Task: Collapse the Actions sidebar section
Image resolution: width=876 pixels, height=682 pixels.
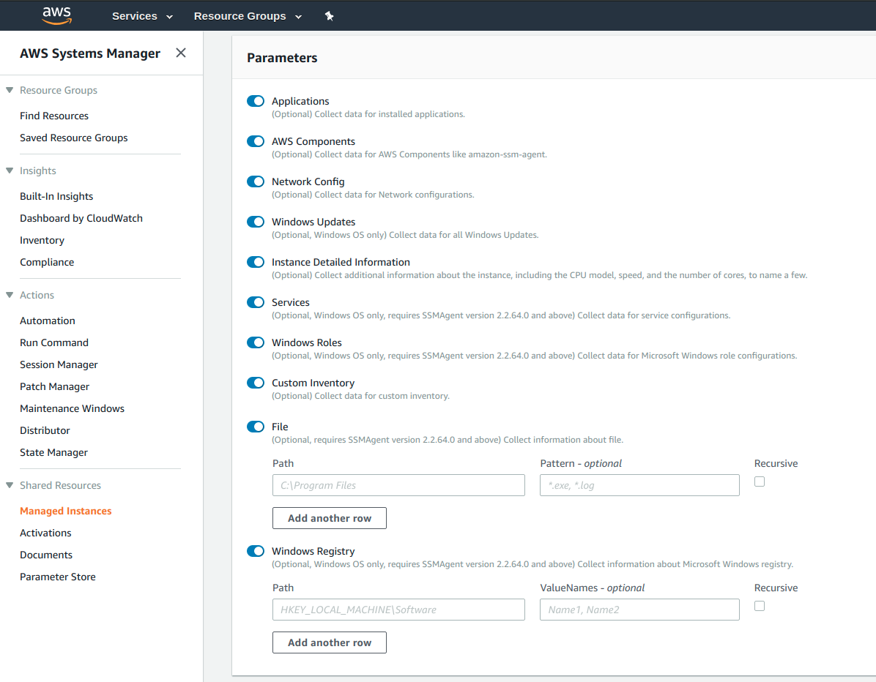Action: (10, 295)
